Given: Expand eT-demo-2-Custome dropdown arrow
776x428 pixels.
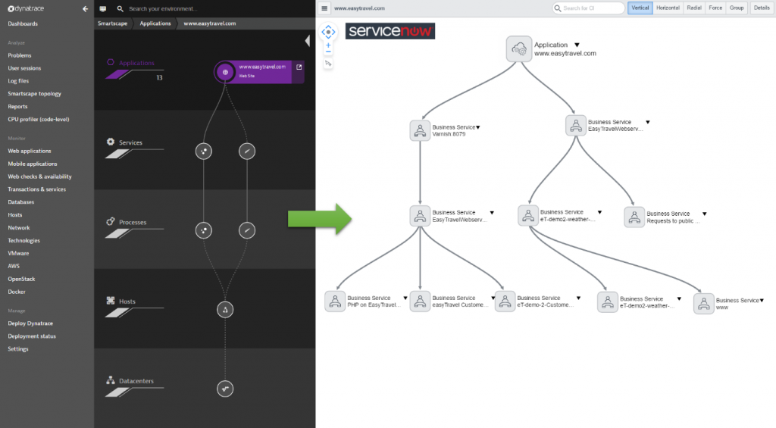Looking at the screenshot, I should [578, 298].
